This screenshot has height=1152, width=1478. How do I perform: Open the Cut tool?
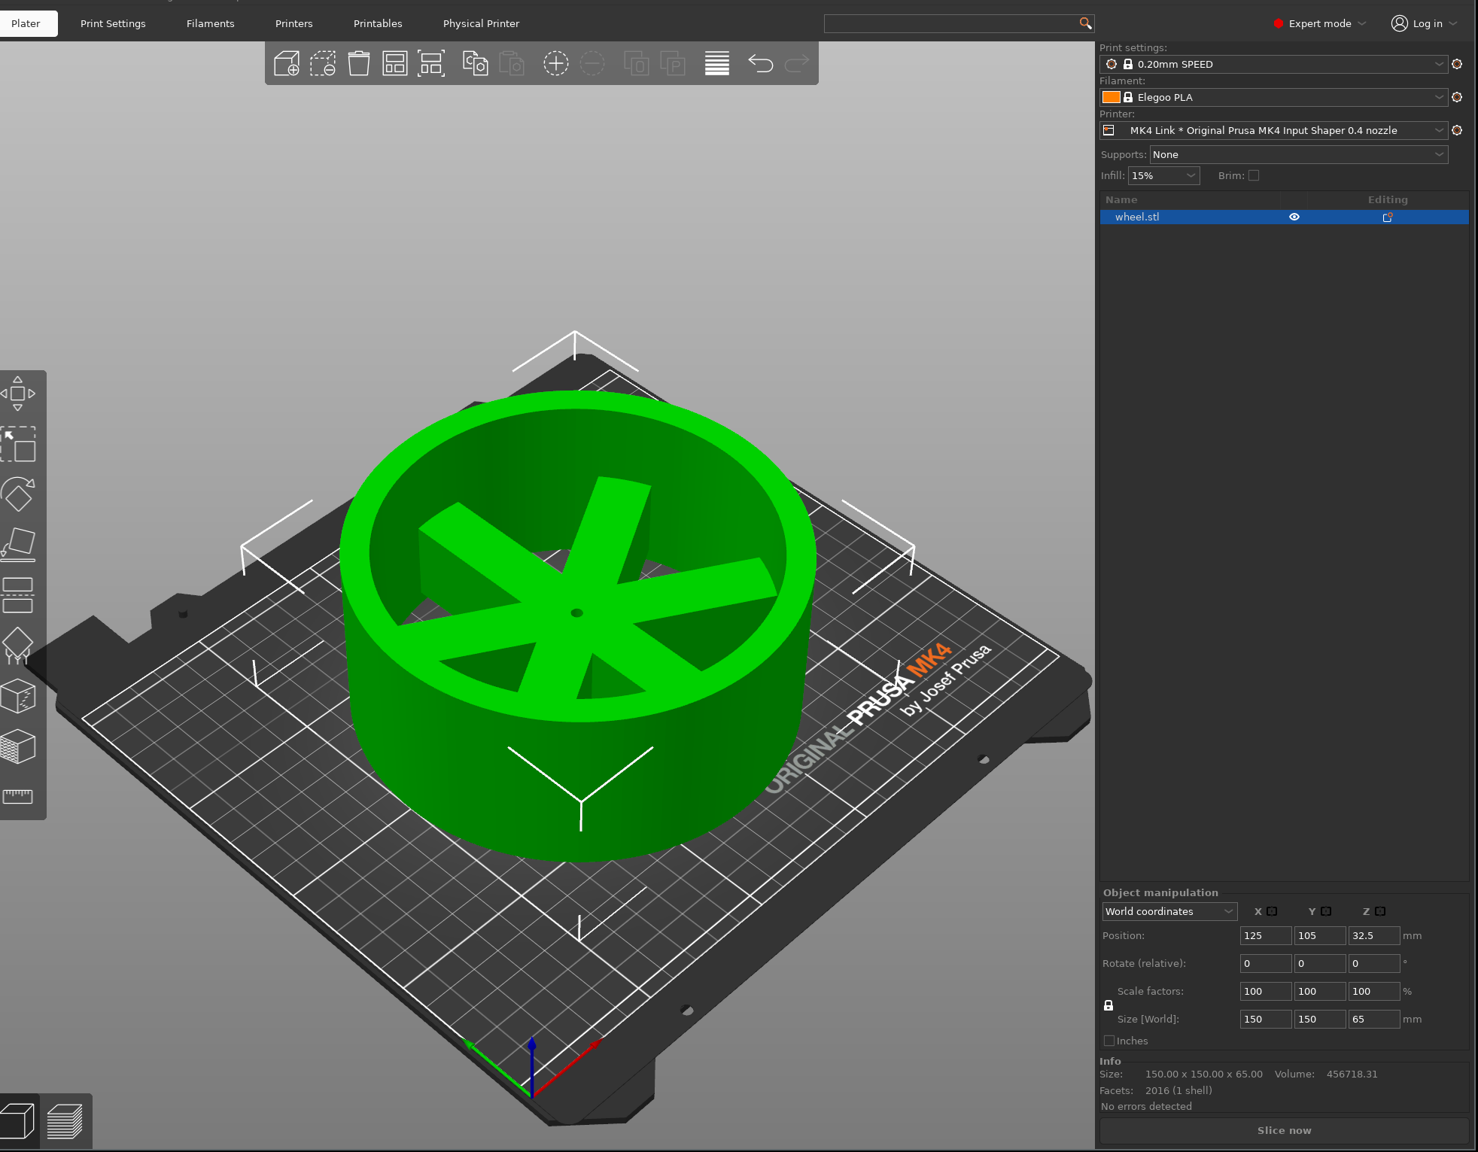pyautogui.click(x=19, y=594)
